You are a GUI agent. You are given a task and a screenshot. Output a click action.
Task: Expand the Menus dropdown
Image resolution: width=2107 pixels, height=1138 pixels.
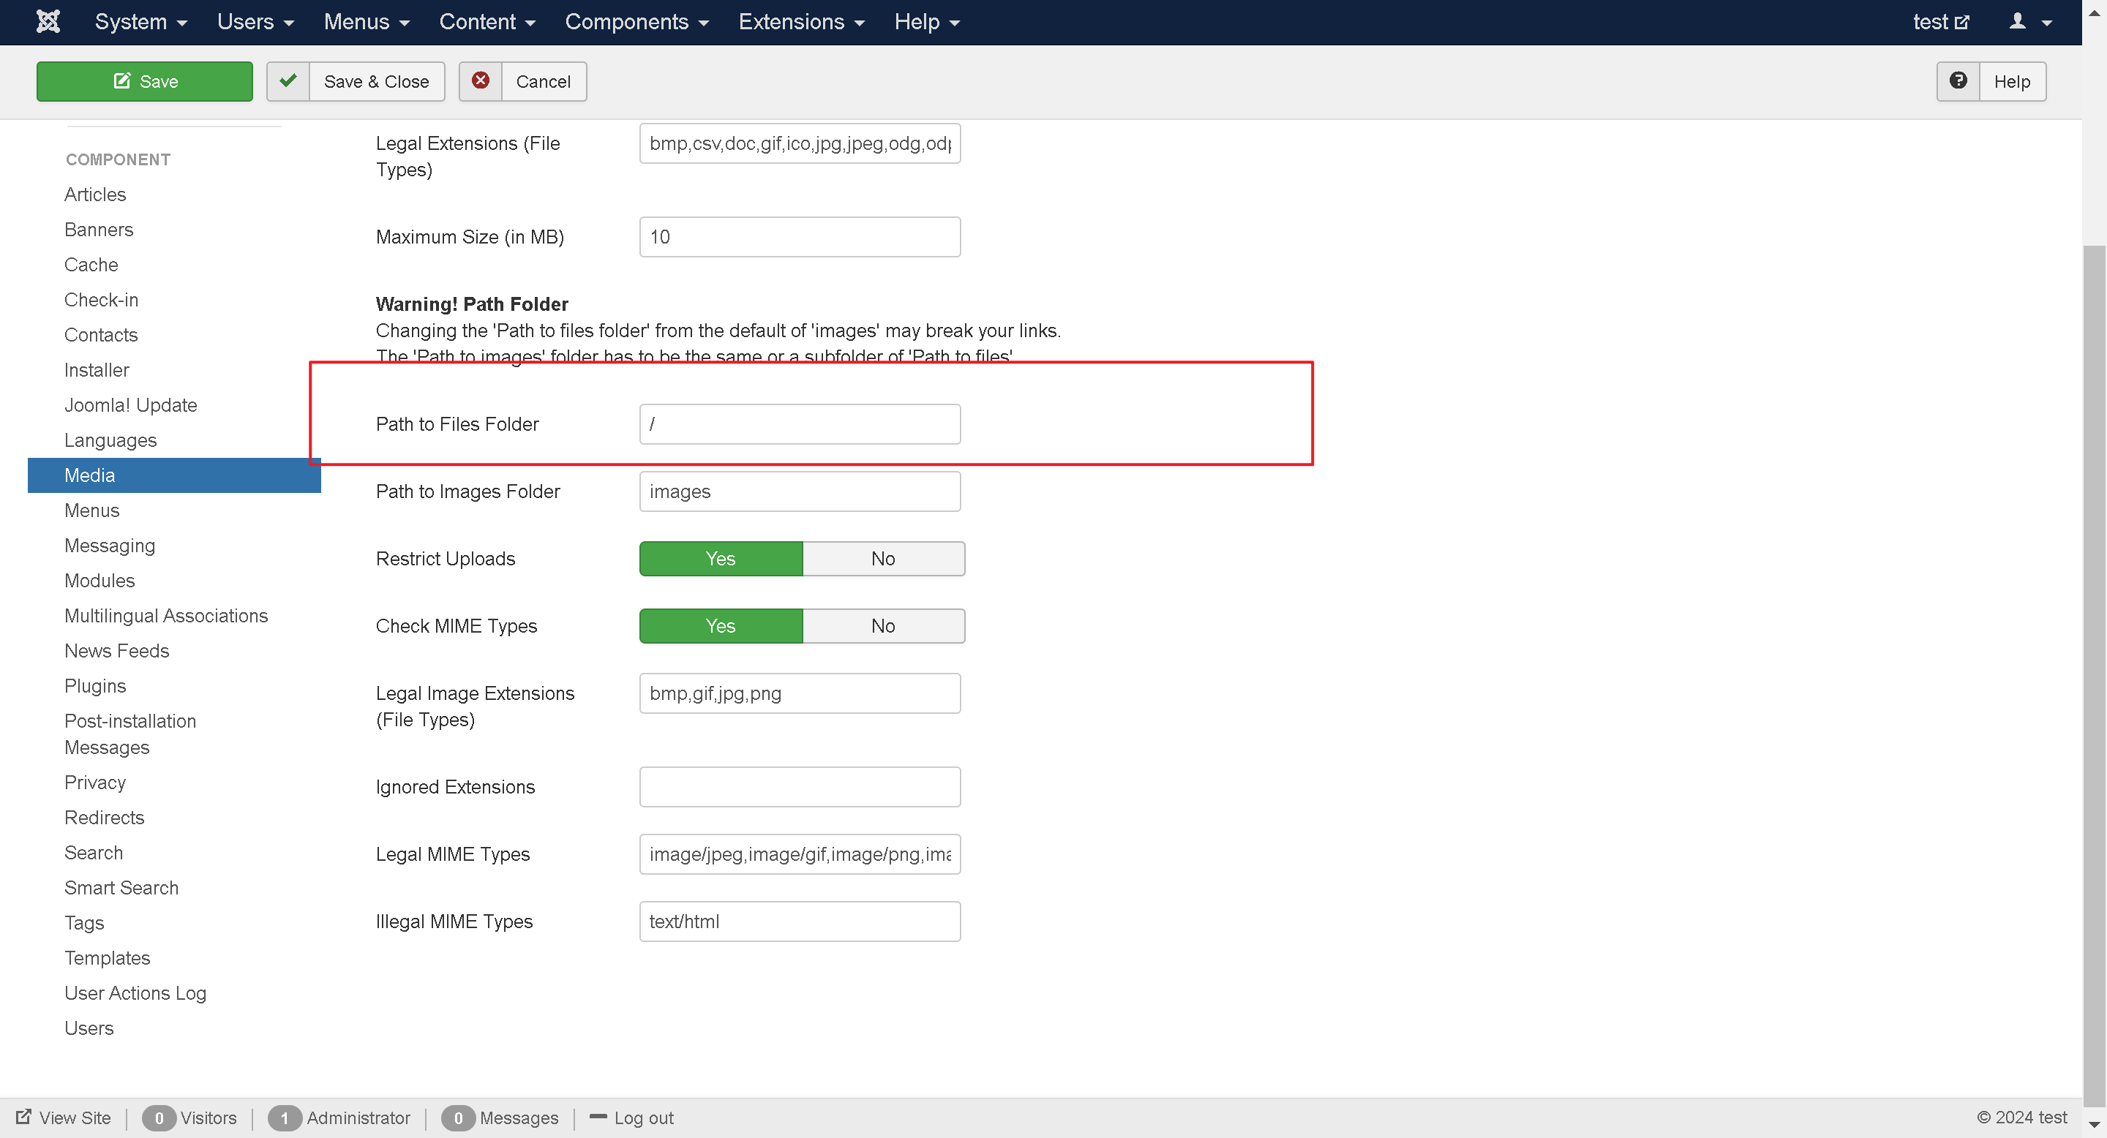point(367,22)
